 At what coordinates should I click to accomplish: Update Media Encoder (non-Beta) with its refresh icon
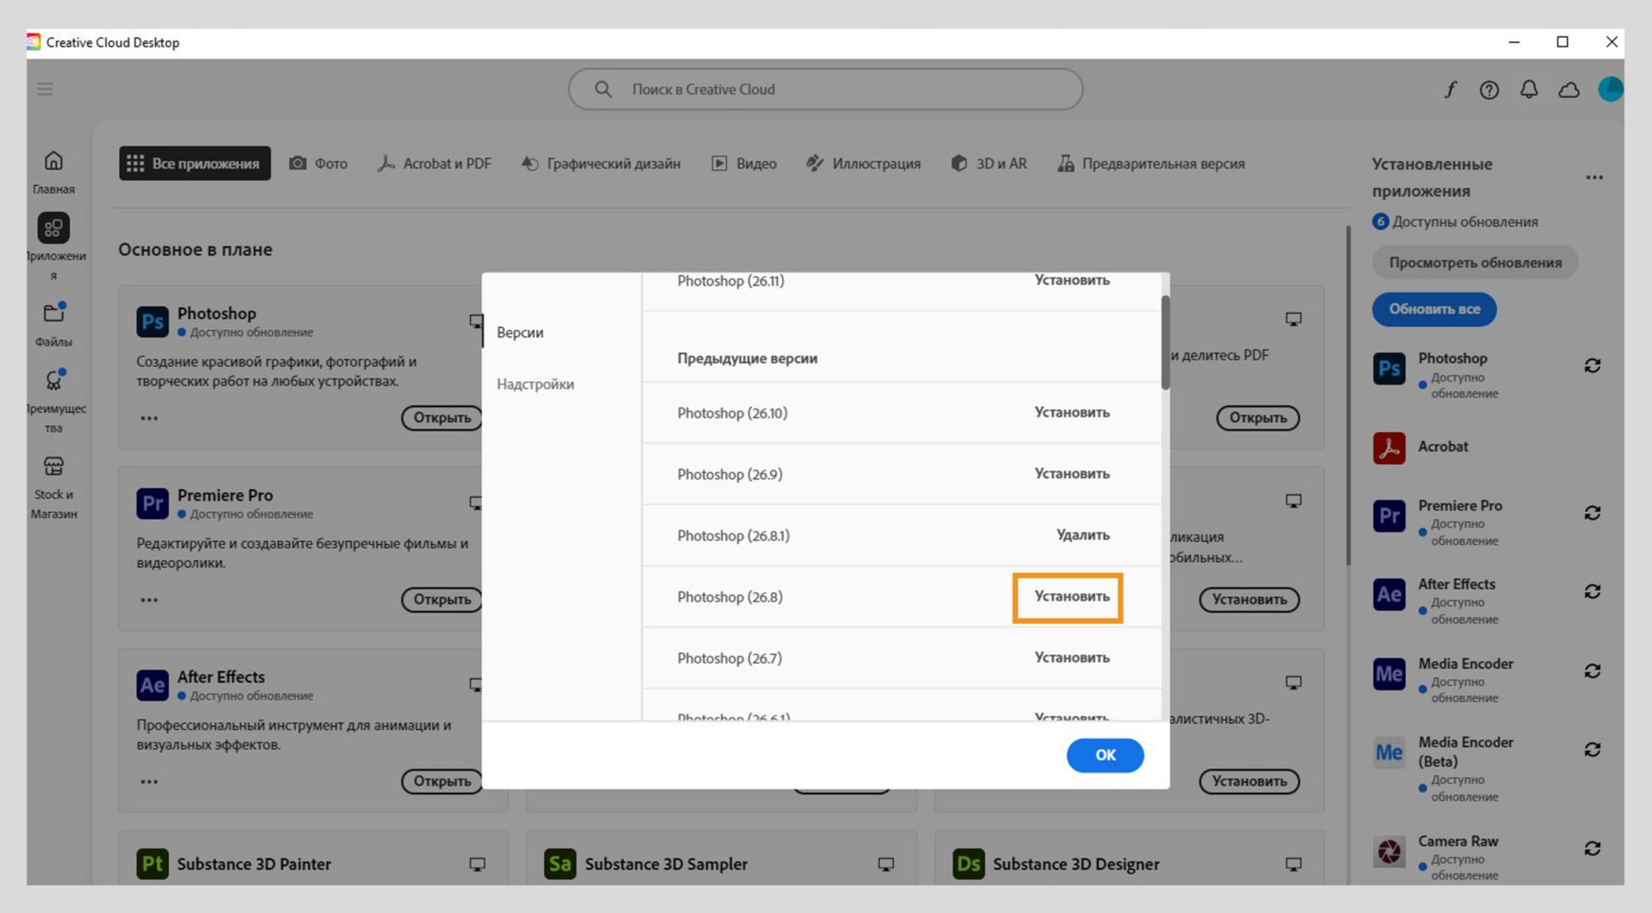click(x=1593, y=670)
